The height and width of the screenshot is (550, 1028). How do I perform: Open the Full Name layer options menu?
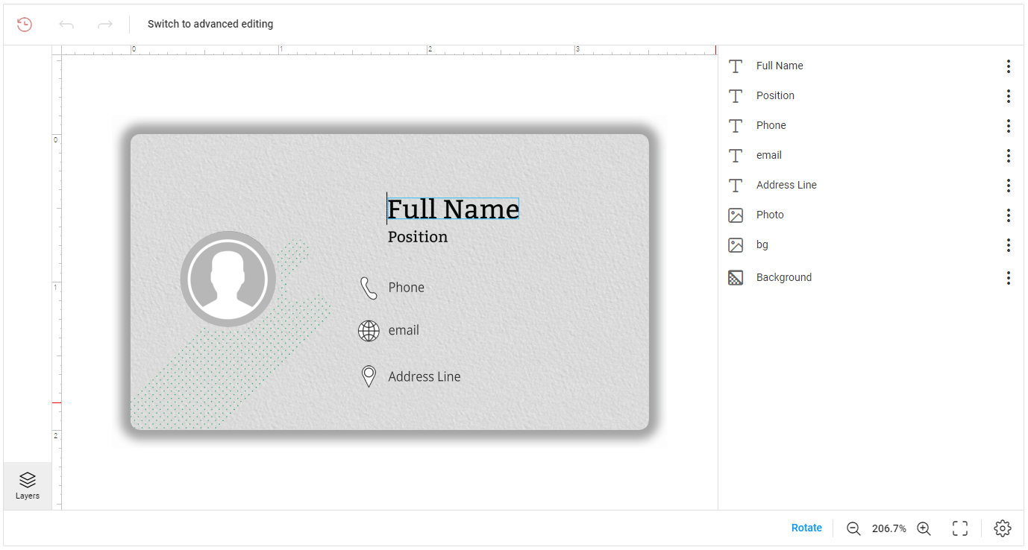[1008, 66]
